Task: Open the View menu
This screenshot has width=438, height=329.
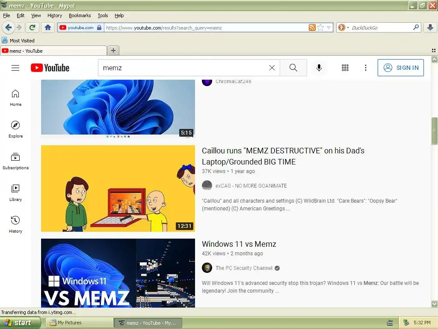Action: [36, 15]
